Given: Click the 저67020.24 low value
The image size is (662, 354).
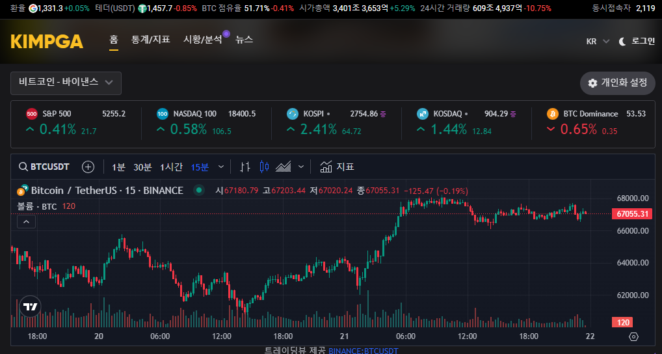Looking at the screenshot, I should coord(331,191).
